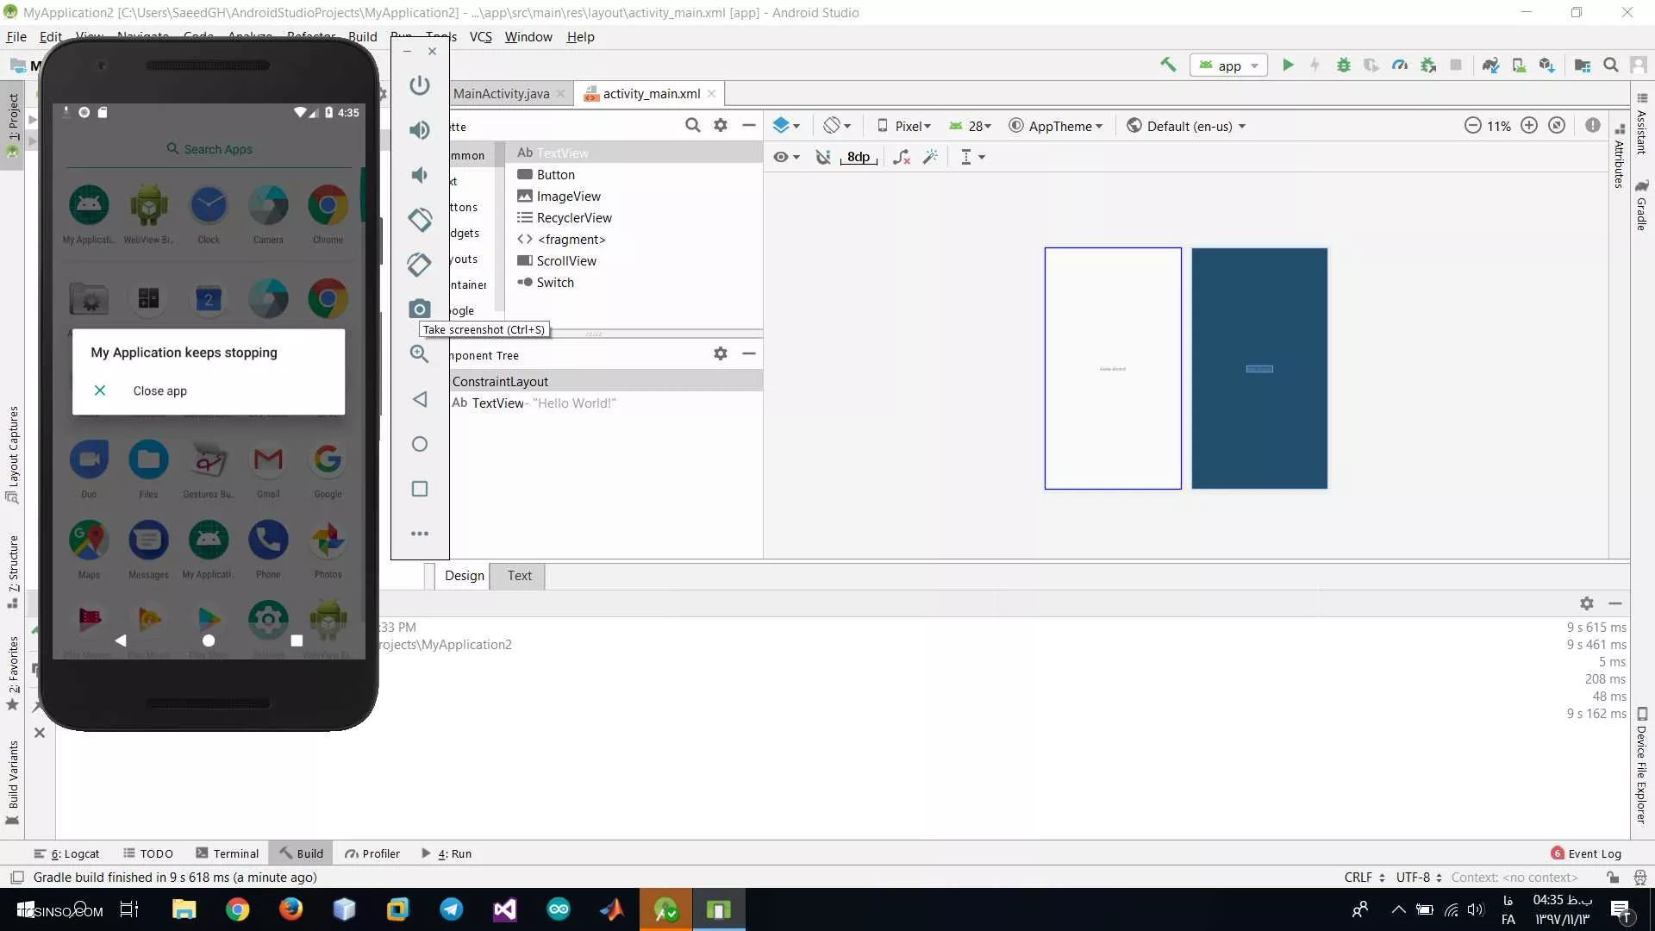1655x931 pixels.
Task: Tap the emulator Overview square control
Action: click(420, 489)
